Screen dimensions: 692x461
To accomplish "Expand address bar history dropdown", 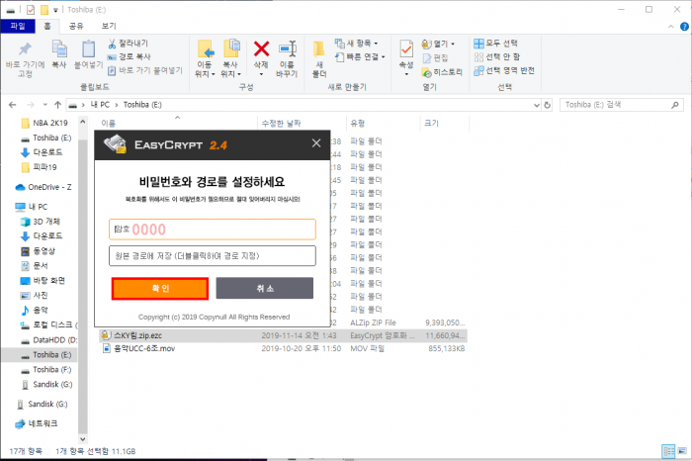I will [x=537, y=105].
